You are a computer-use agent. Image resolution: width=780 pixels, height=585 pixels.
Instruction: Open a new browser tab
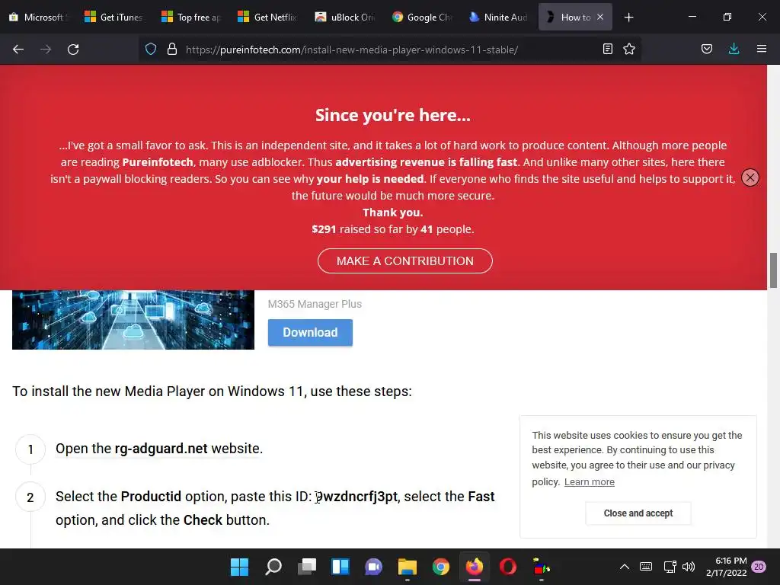pos(628,18)
